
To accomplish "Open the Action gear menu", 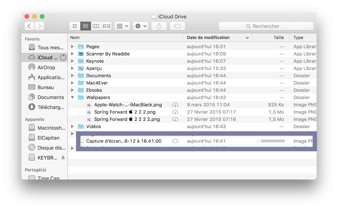I will tap(141, 26).
